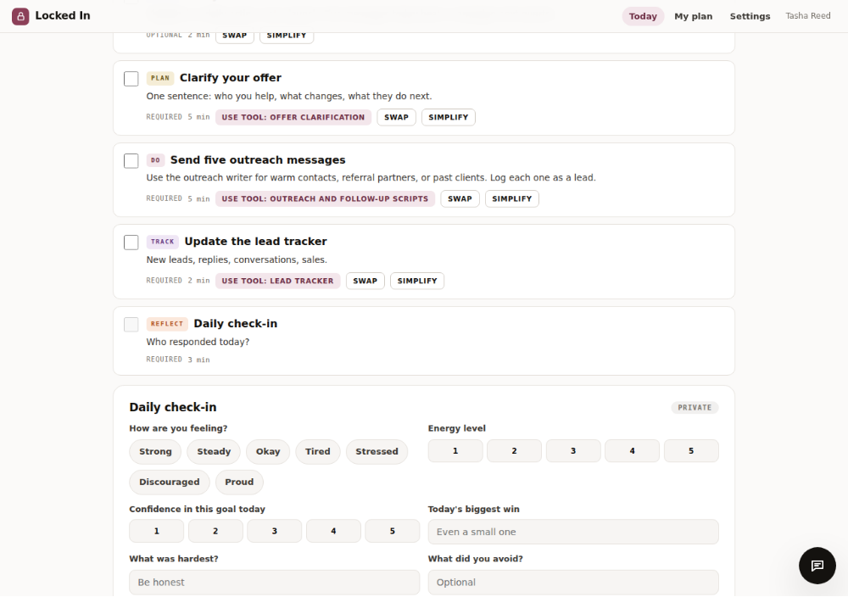The image size is (848, 597).
Task: Click the REFLECT tag on Daily check-in
Action: point(167,325)
